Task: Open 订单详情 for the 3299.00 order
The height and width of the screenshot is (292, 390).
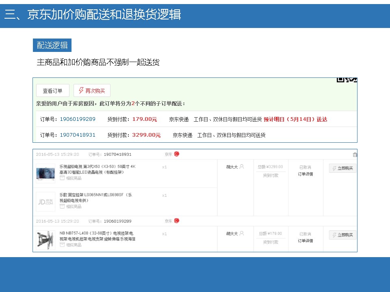Action: (305, 174)
